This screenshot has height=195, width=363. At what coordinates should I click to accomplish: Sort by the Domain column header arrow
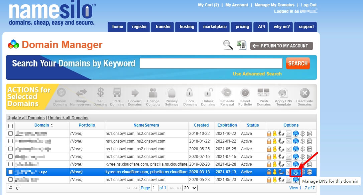coord(51,125)
